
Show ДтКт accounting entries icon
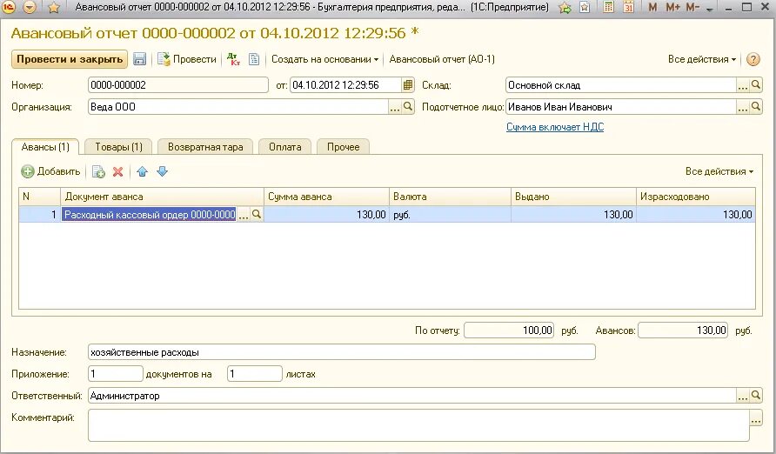(x=234, y=59)
